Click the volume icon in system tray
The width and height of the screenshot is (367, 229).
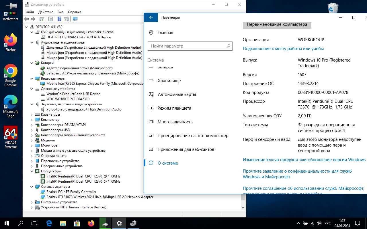pos(319,223)
